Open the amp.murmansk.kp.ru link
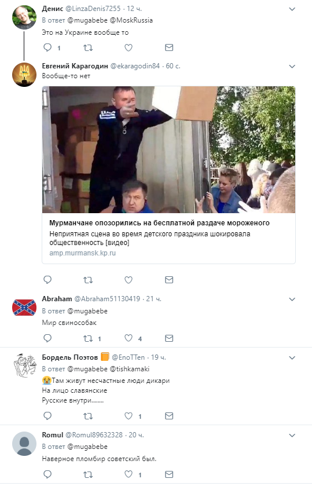The width and height of the screenshot is (312, 486). coord(82,253)
